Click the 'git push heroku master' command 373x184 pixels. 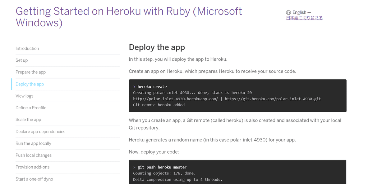162,167
